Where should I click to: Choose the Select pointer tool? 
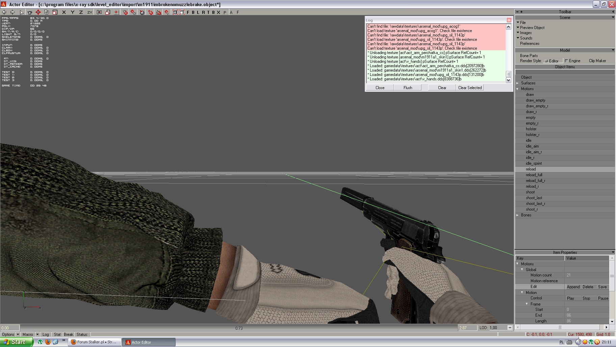[x=22, y=12]
